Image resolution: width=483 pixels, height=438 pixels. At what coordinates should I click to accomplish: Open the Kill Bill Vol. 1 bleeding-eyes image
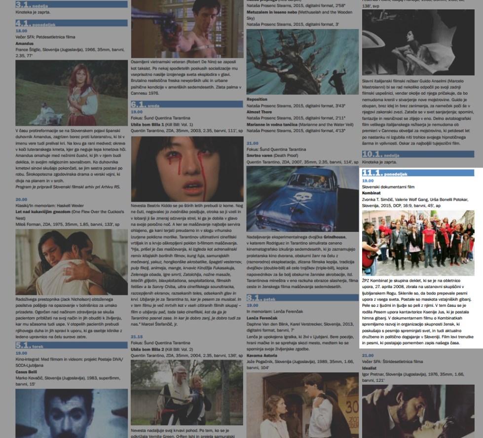click(186, 168)
